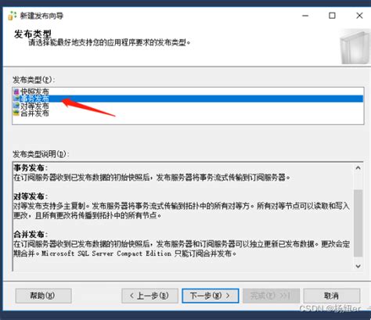Continue with 下一步(N) button
The width and height of the screenshot is (371, 320).
pos(211,296)
